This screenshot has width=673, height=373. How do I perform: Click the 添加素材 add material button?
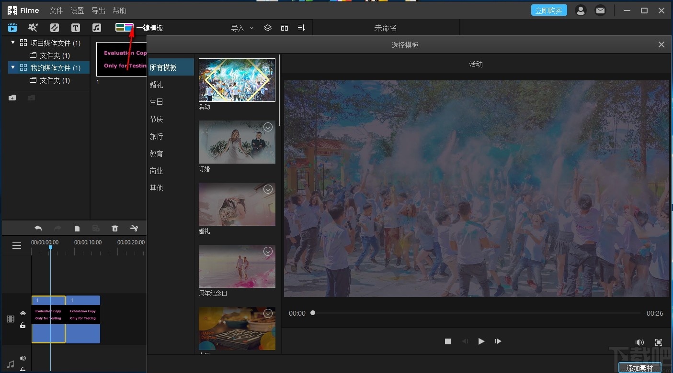pyautogui.click(x=640, y=368)
